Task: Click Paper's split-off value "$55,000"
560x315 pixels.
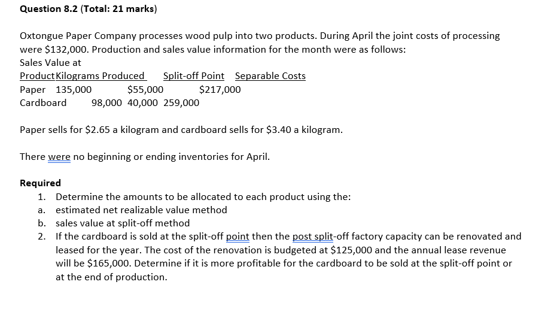Action: tap(145, 90)
